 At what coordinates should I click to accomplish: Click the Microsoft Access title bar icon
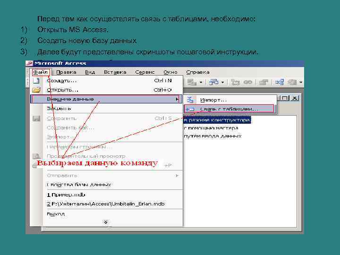29,63
